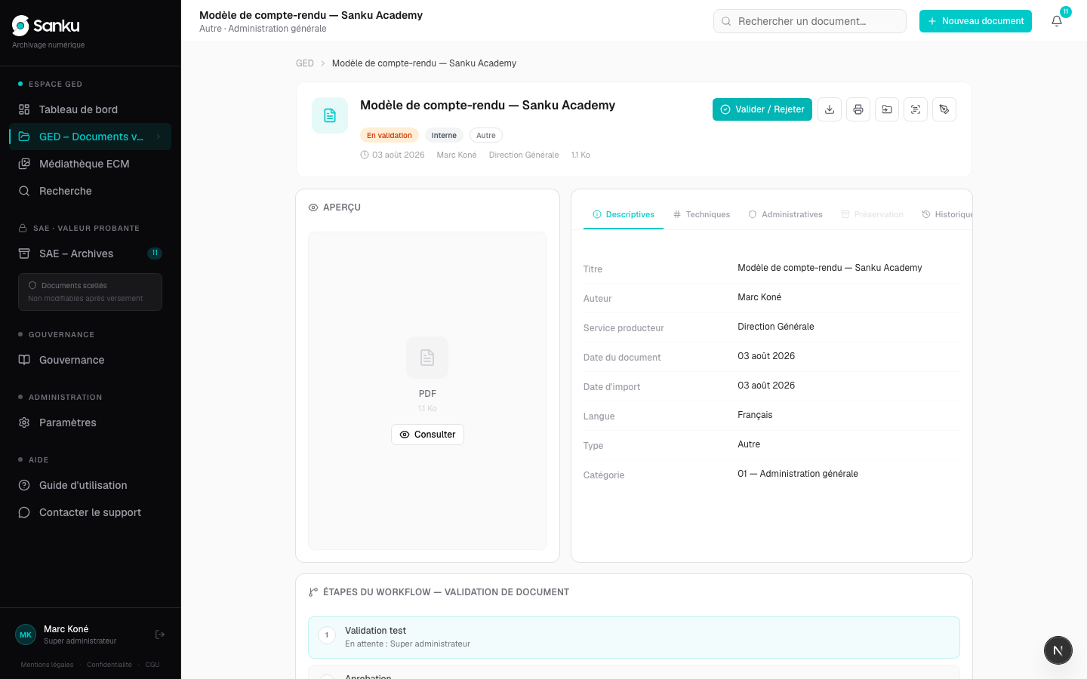Screen dimensions: 1087x679
Task: Open Médiathèque ECM
Action: coord(91,164)
